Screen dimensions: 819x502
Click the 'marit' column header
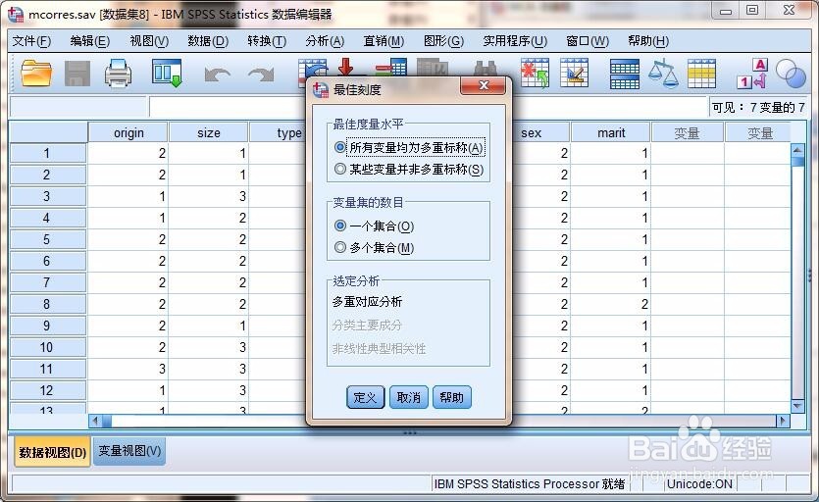(x=611, y=132)
